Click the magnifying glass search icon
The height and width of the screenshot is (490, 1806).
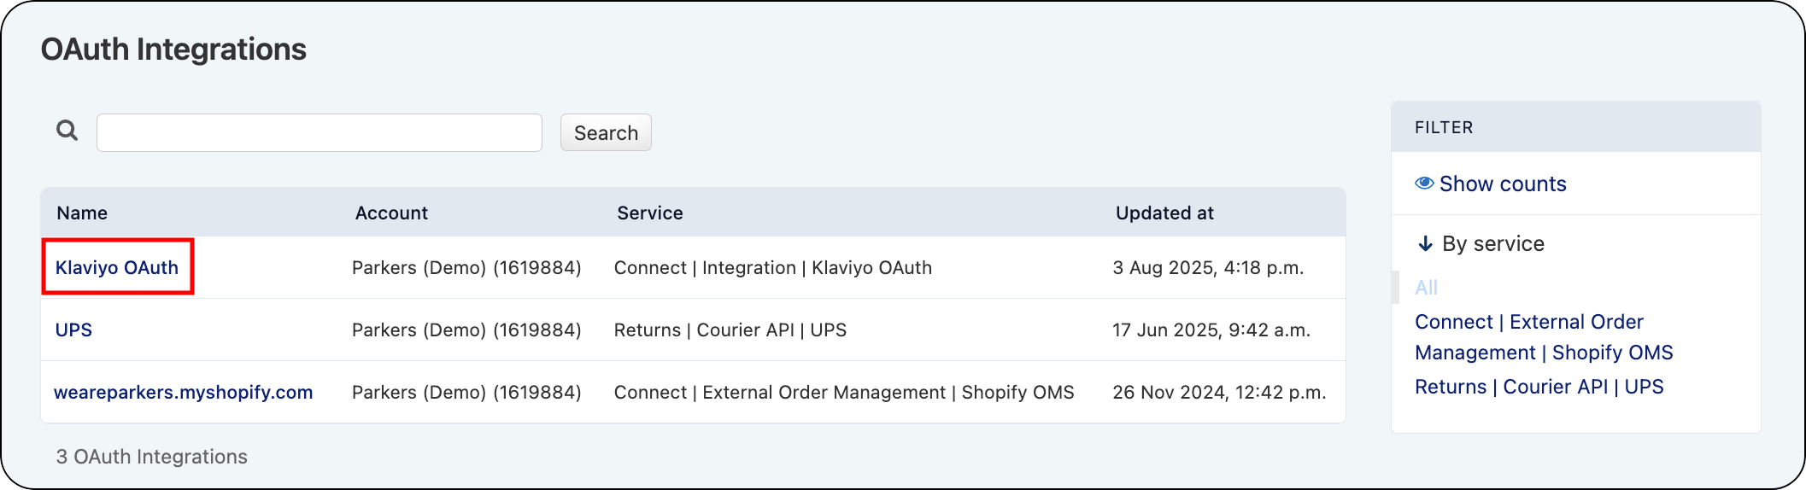click(67, 131)
